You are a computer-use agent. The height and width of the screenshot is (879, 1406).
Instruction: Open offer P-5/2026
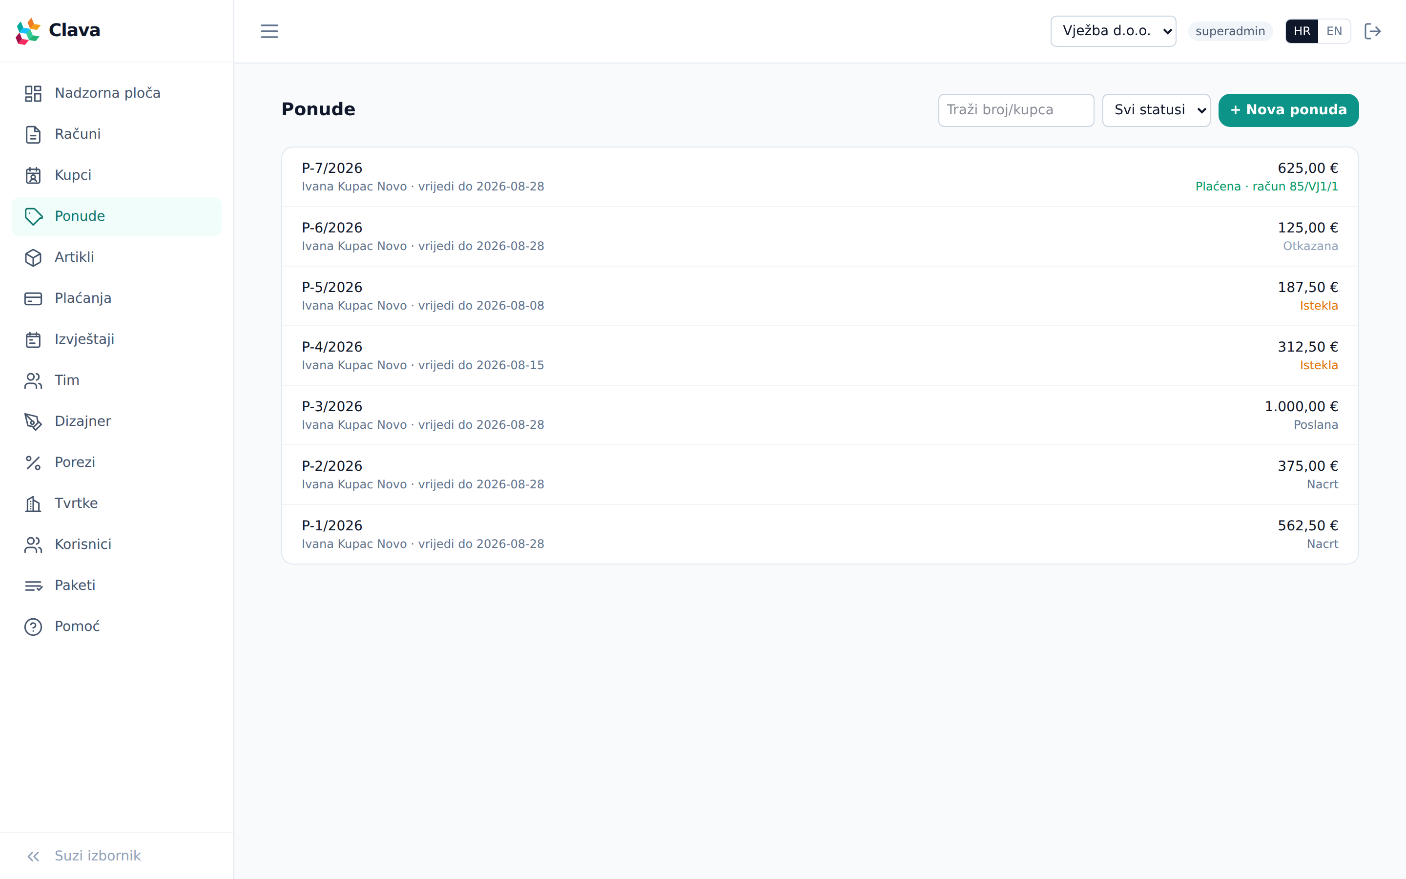820,296
